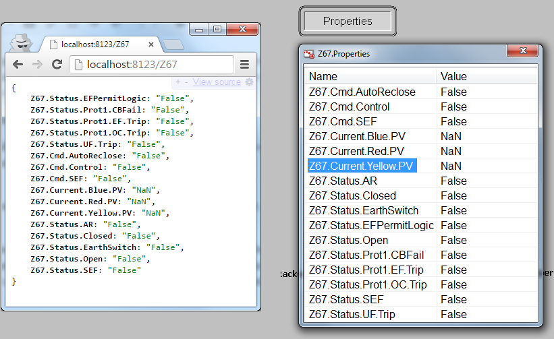
Task: Click Z67.Status.Prot1.CBFail key in JSON
Action: click(86, 110)
